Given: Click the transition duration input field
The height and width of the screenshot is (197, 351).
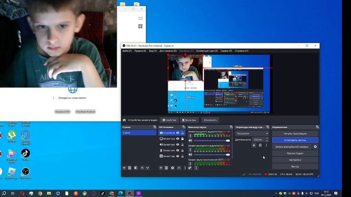Looking at the screenshot, I should pos(258,140).
